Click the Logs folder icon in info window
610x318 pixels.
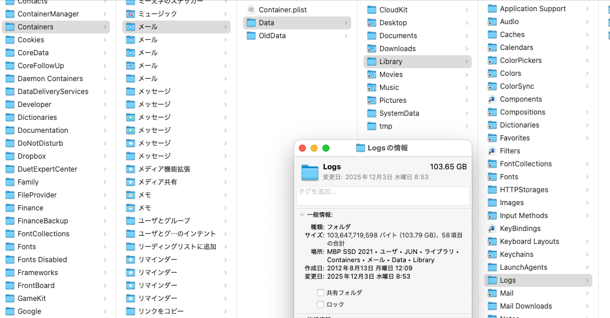pos(309,172)
